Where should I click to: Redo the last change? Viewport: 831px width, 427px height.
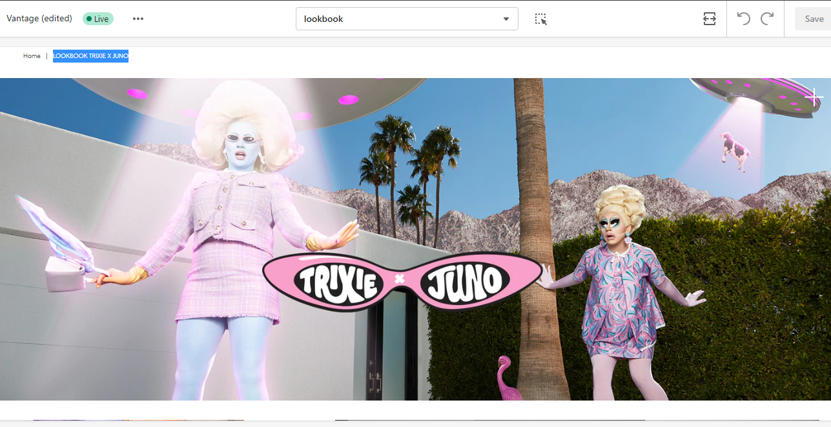(767, 19)
